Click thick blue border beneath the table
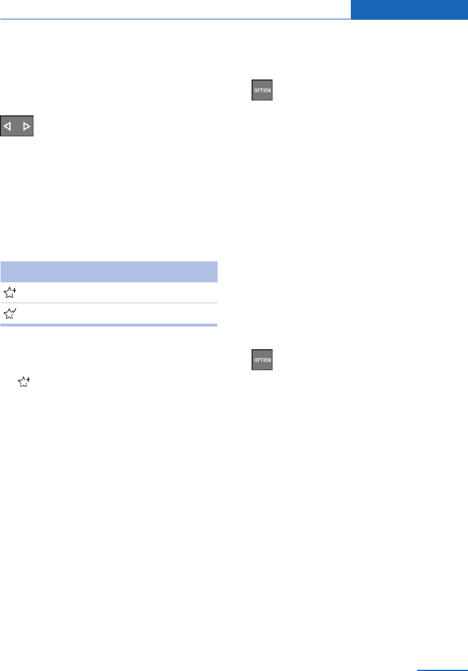The width and height of the screenshot is (468, 671). [108, 325]
